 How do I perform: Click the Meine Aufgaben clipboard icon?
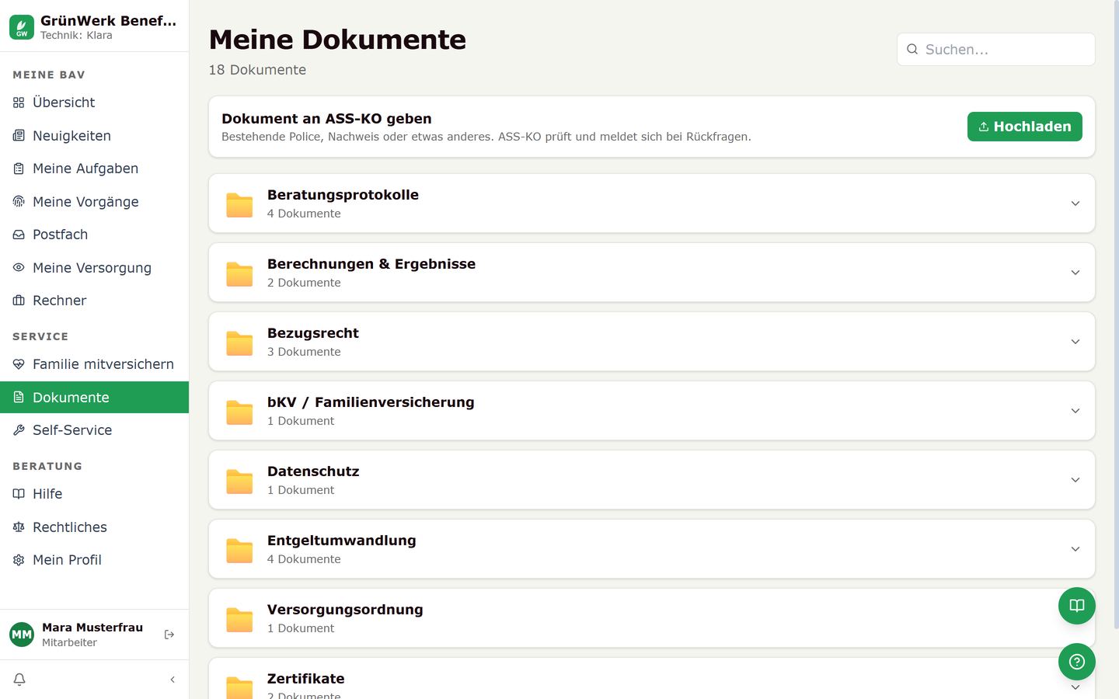coord(19,169)
